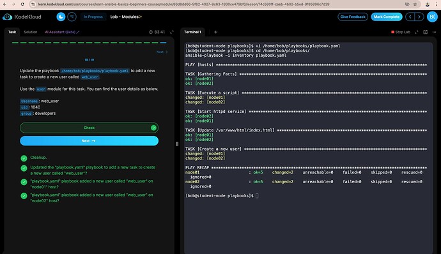Expand the terminal to fullscreen

click(x=417, y=32)
